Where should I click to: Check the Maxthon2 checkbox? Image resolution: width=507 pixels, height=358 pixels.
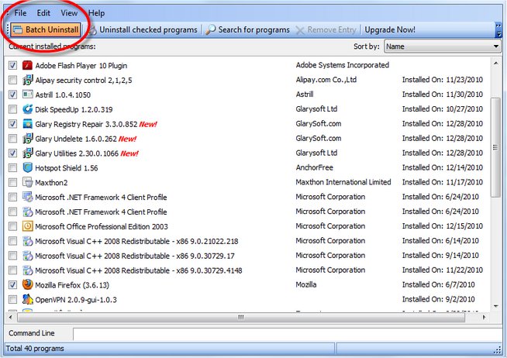(12, 182)
